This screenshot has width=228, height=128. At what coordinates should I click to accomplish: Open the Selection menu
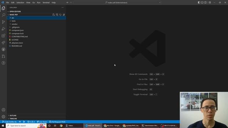(20, 2)
